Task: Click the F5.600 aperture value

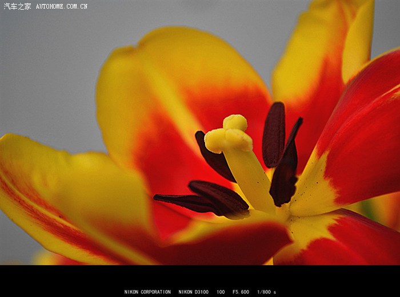Action: coord(241,292)
